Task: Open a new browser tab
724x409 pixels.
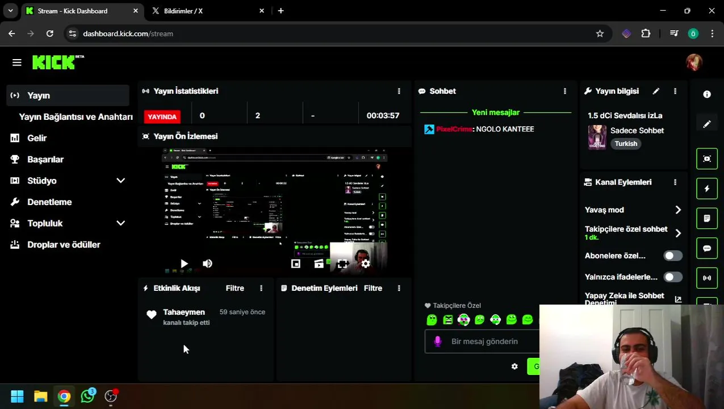Action: (281, 11)
